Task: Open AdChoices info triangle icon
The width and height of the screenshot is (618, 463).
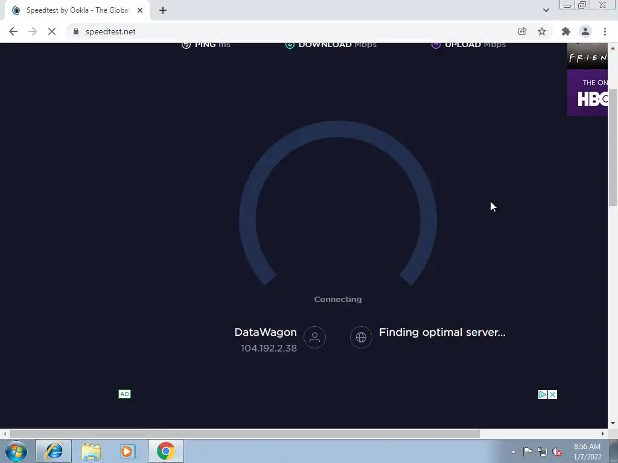Action: click(x=543, y=394)
